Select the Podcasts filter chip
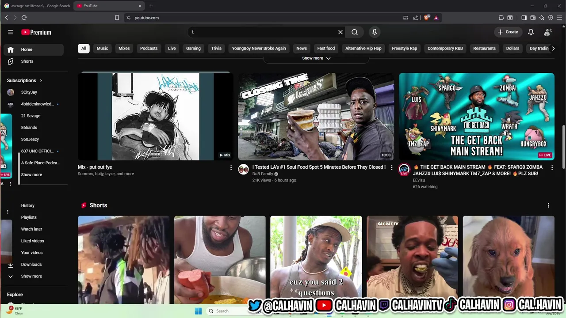This screenshot has width=566, height=318. click(x=149, y=49)
